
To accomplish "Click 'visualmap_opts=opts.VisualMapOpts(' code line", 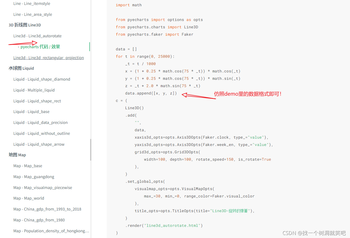I will pyautogui.click(x=175, y=189).
